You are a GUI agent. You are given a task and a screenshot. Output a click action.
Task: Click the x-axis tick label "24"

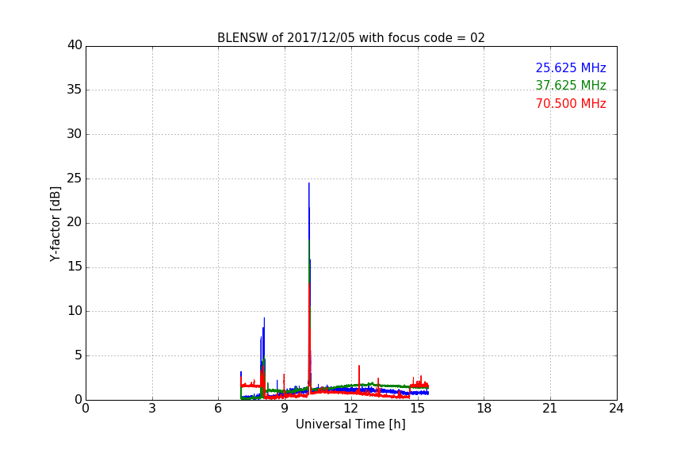616,409
